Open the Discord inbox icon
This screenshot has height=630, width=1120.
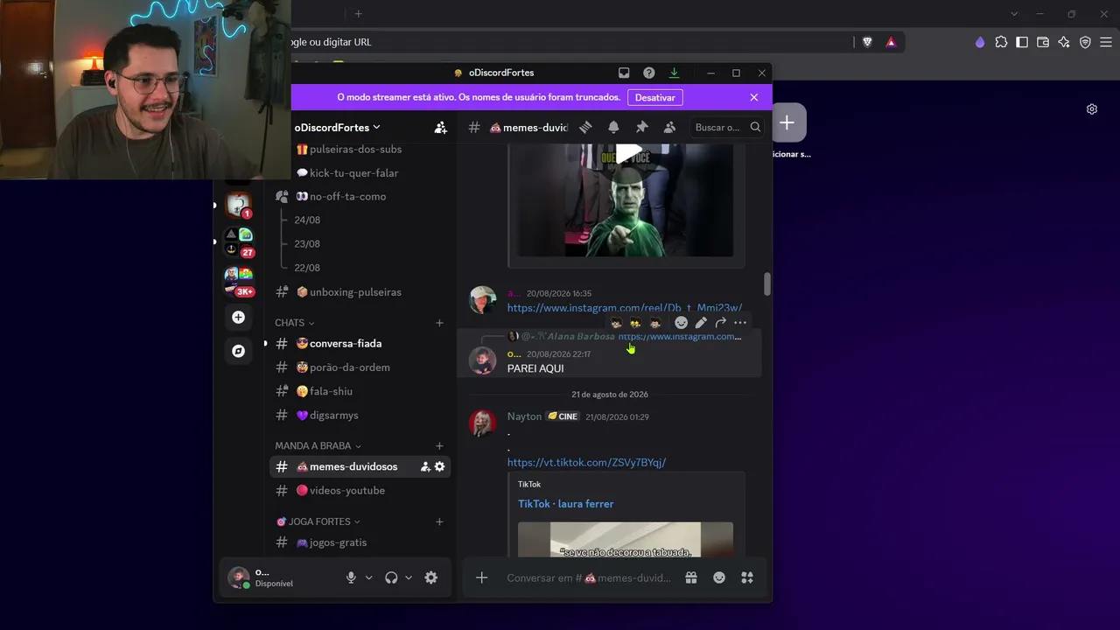point(624,73)
